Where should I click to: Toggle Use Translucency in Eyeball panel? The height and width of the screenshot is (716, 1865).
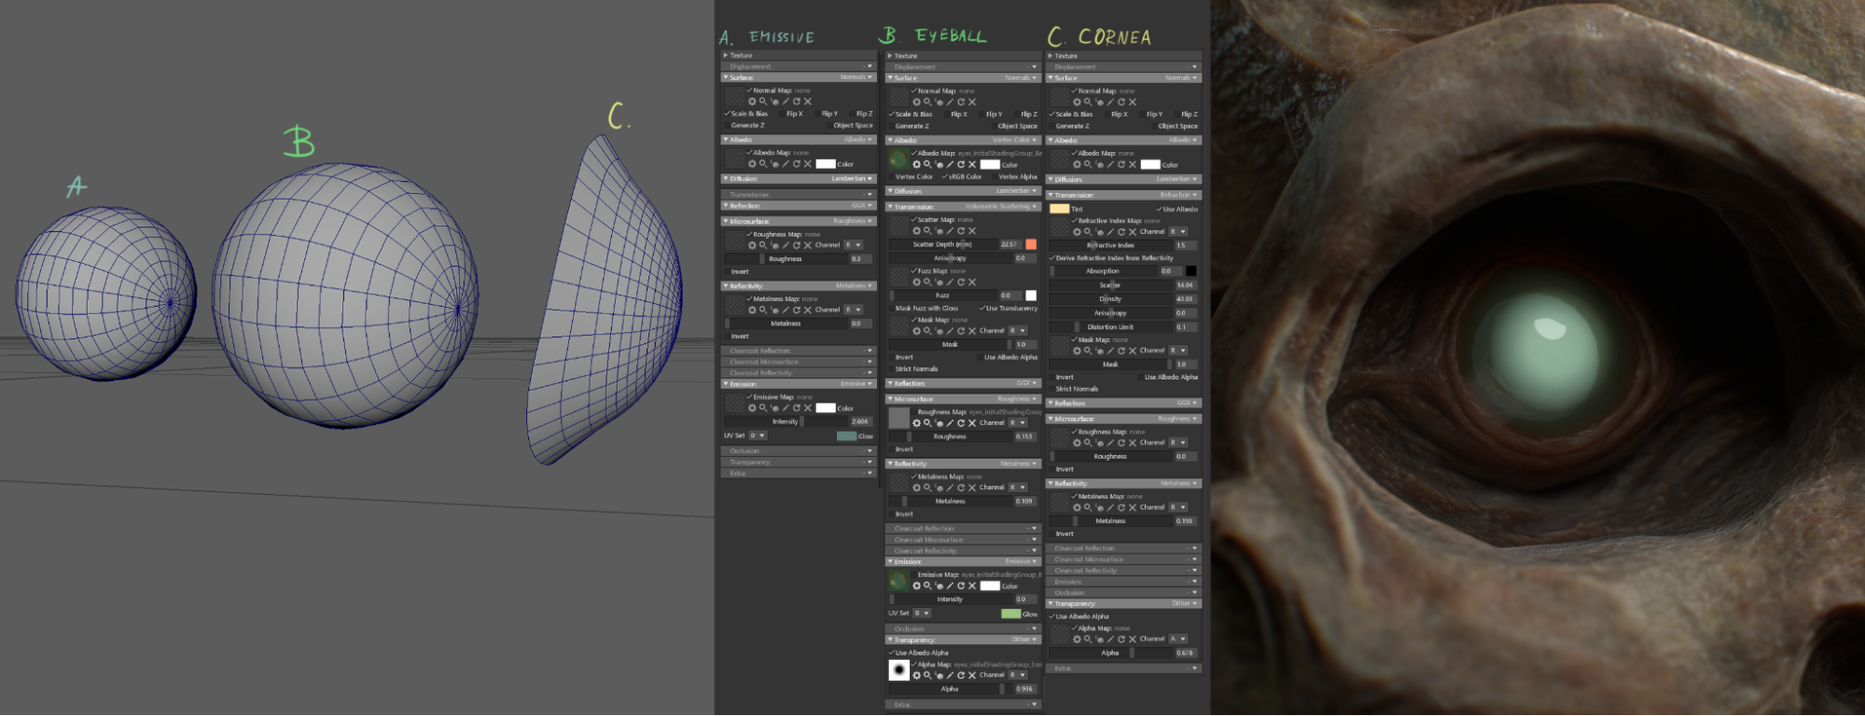point(982,309)
